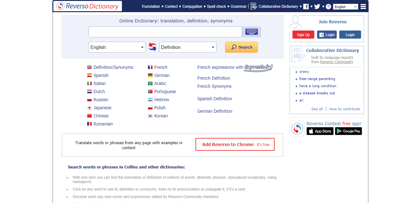Screen dimensions: 420x203
Task: Click the red Sign Up button
Action: tap(303, 35)
